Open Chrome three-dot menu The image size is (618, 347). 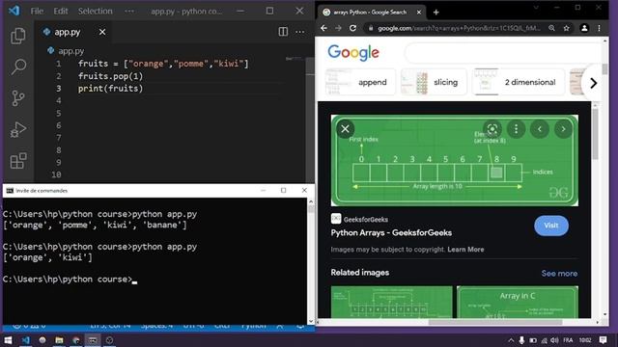pyautogui.click(x=599, y=28)
